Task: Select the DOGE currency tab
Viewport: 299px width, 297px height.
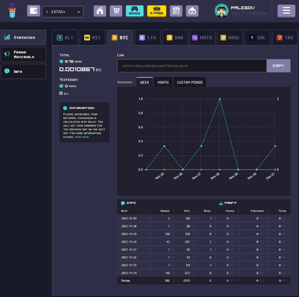Action: [230, 37]
